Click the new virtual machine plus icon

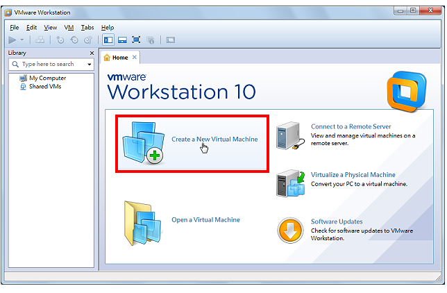tap(144, 143)
